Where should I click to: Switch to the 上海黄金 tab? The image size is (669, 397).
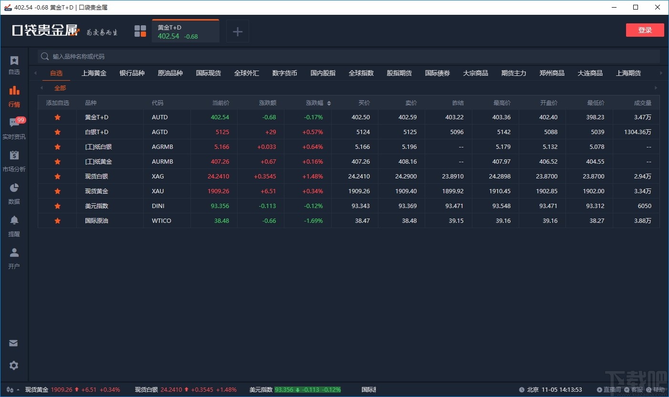94,73
